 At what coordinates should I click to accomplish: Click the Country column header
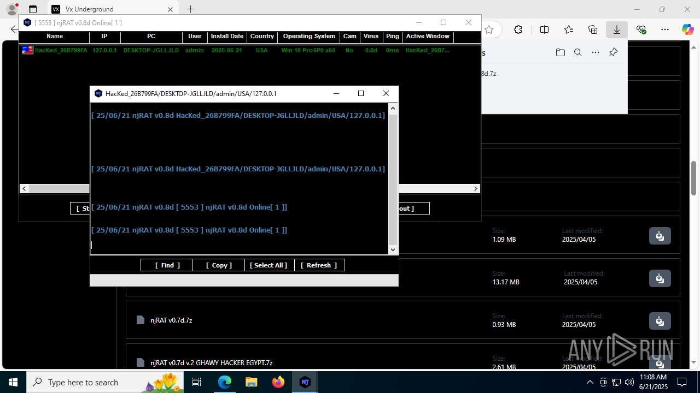[262, 37]
